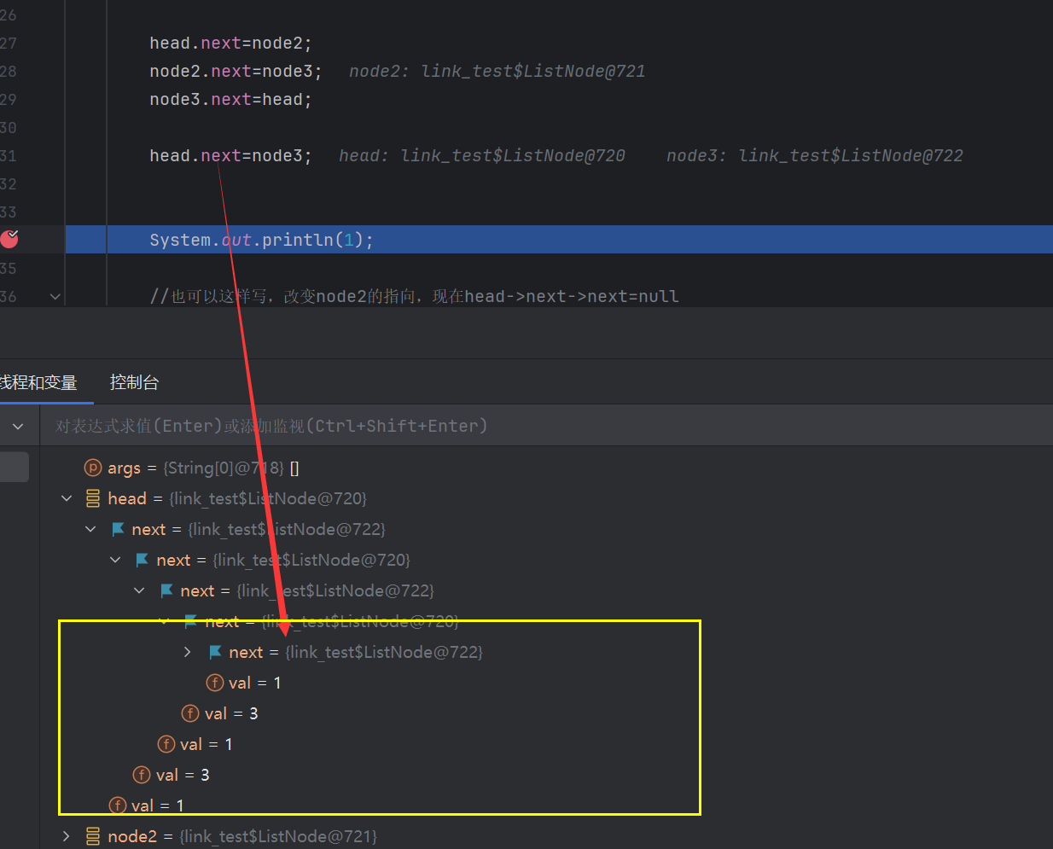
Task: Collapse the first next field under head
Action: click(x=91, y=529)
